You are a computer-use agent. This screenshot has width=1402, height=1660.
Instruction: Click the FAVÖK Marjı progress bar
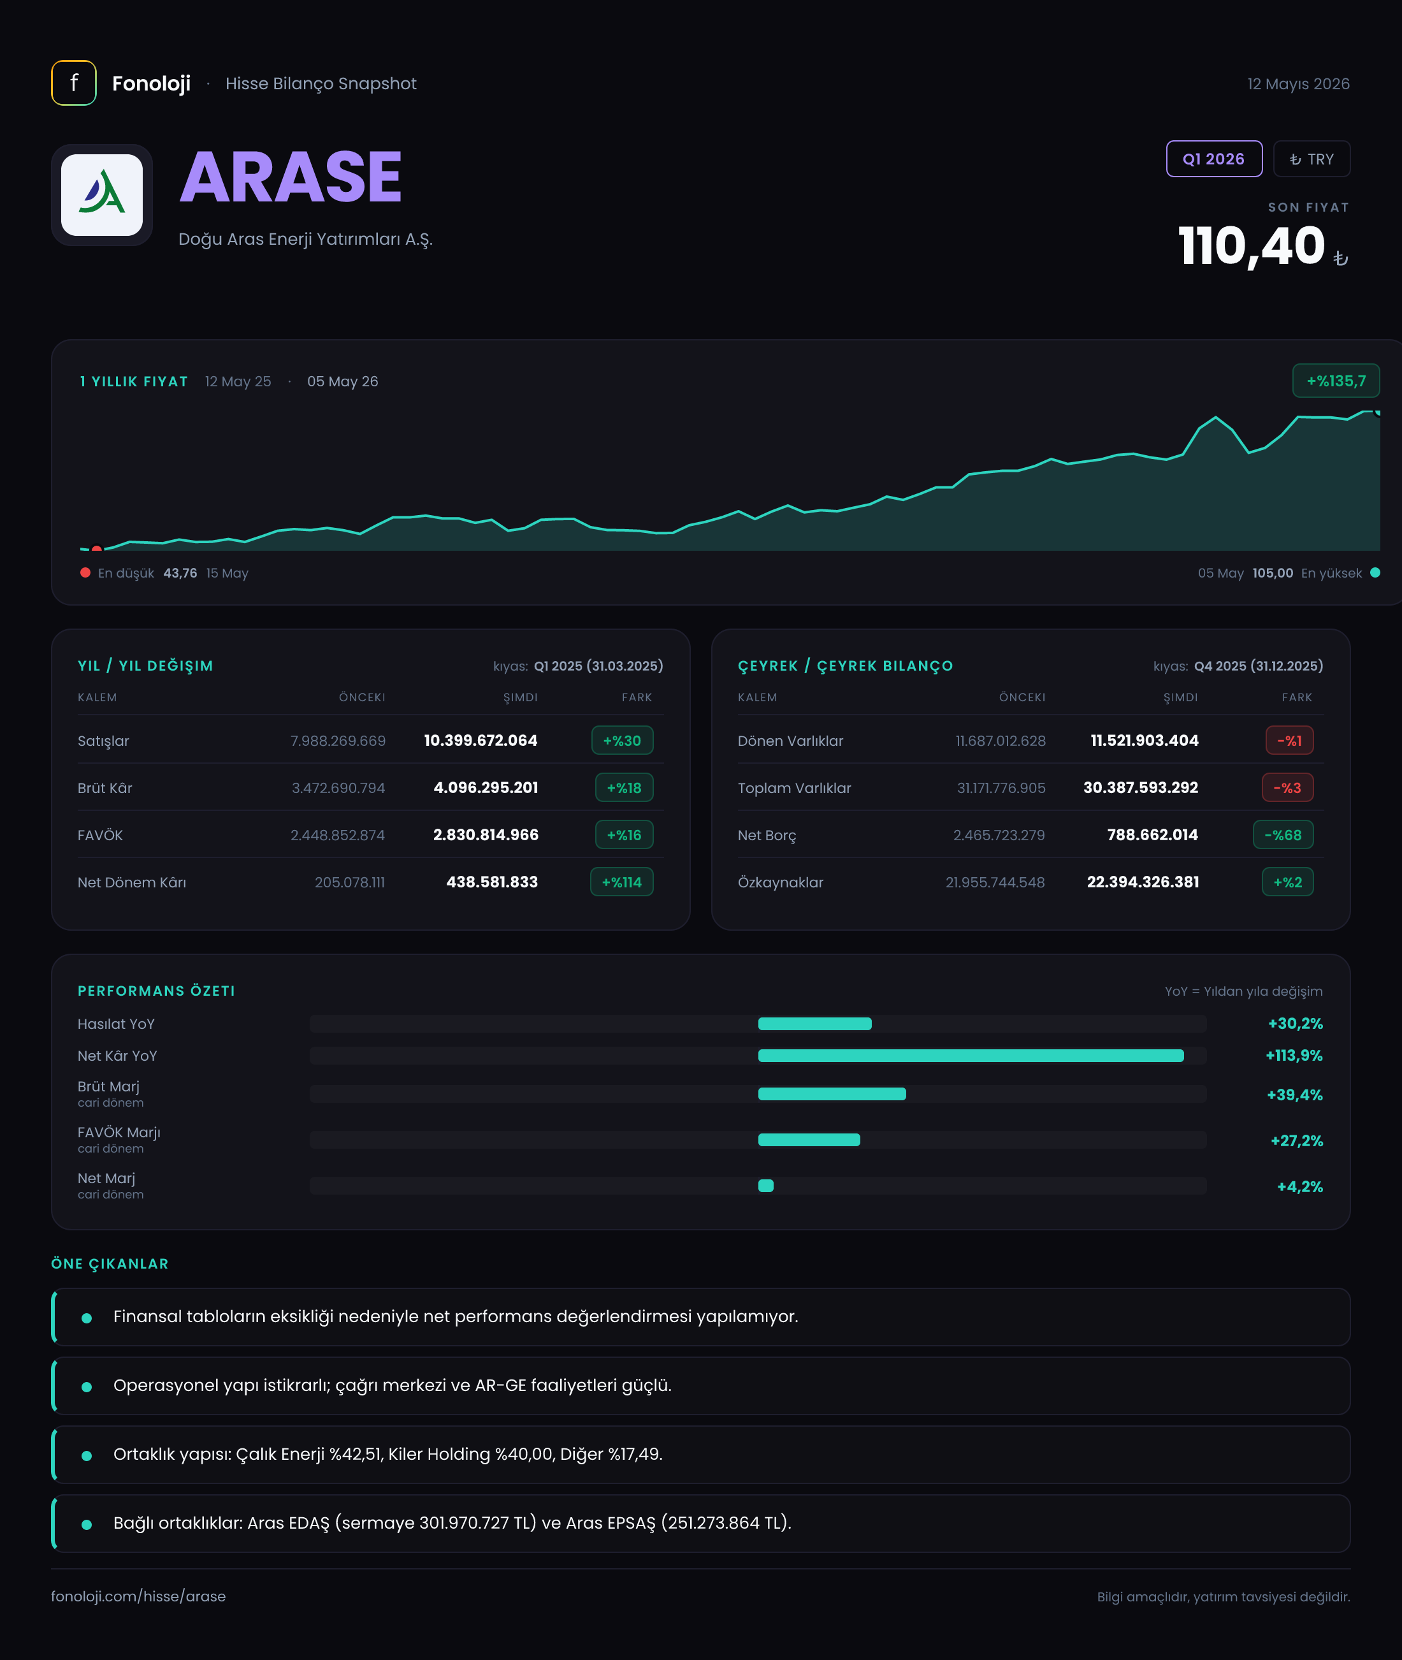[758, 1140]
